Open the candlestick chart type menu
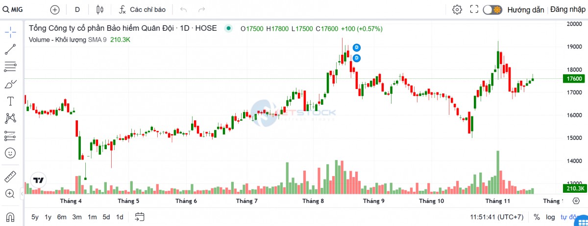588x226 pixels. click(x=100, y=9)
